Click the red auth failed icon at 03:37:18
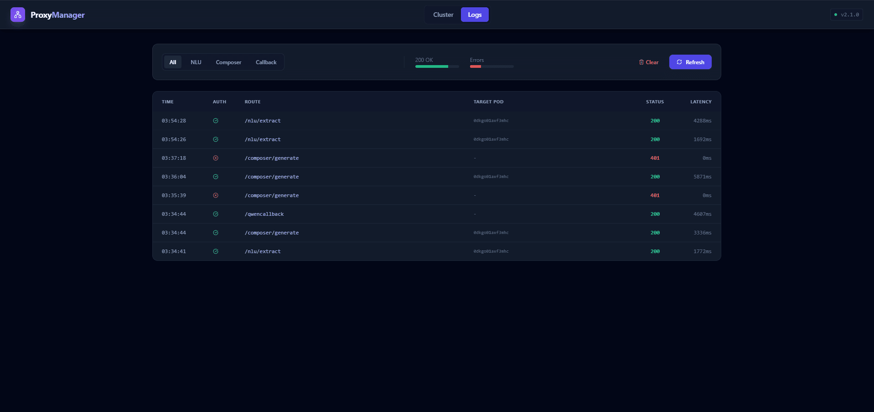This screenshot has width=874, height=412. tap(216, 158)
